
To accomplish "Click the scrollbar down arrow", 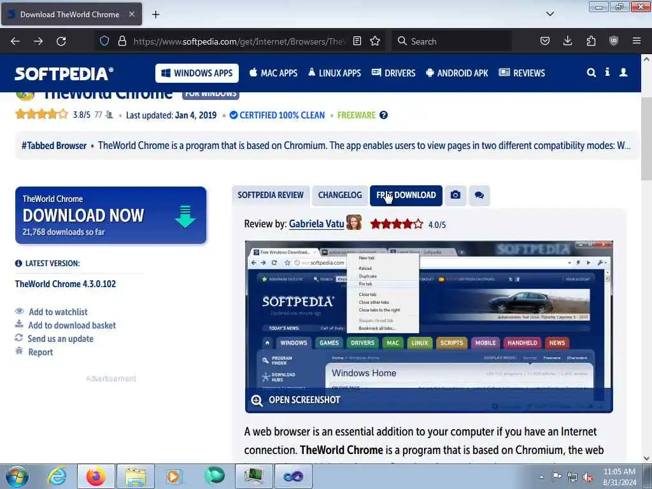I will point(646,458).
